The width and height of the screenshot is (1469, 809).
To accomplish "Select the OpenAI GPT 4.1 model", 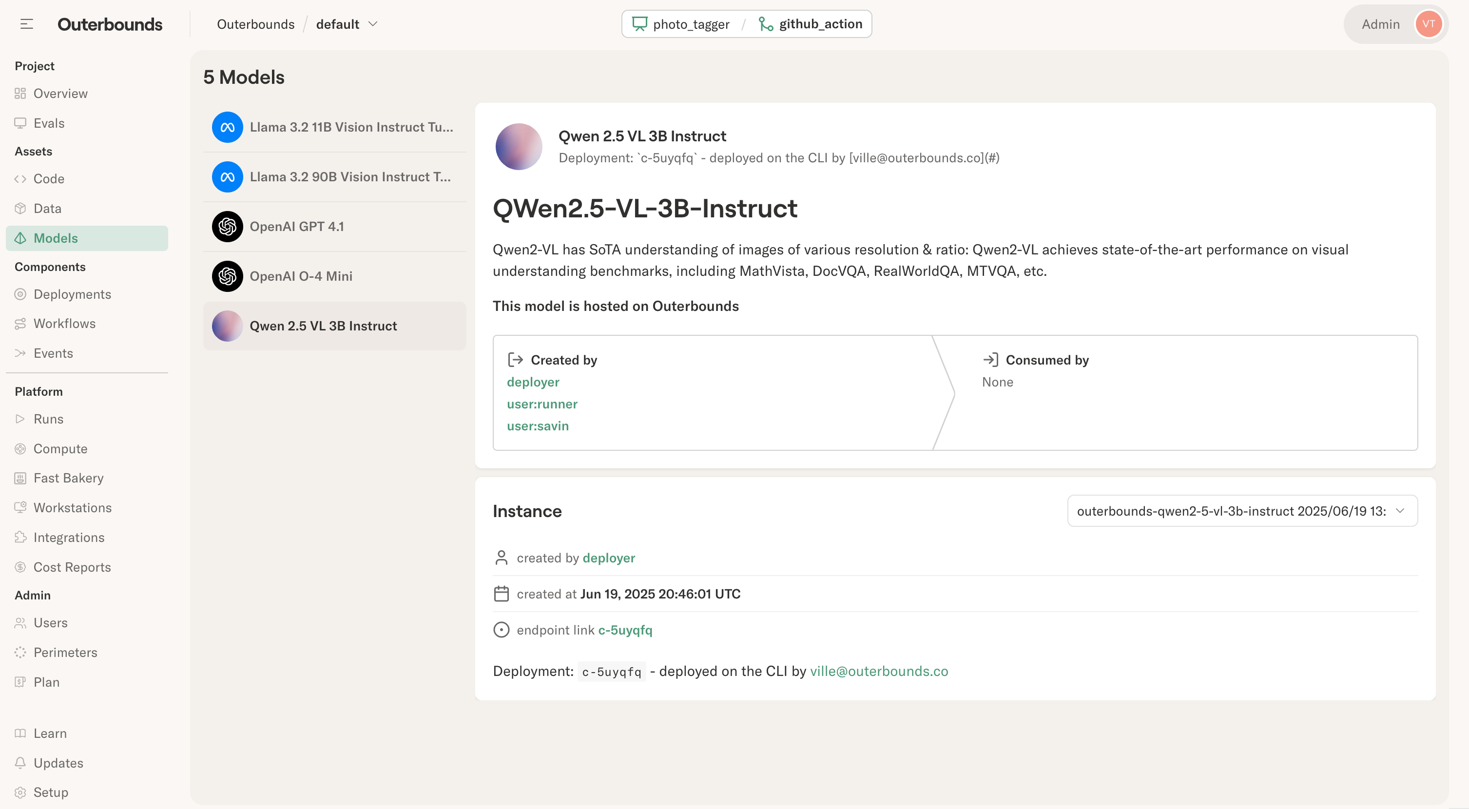I will coord(335,226).
